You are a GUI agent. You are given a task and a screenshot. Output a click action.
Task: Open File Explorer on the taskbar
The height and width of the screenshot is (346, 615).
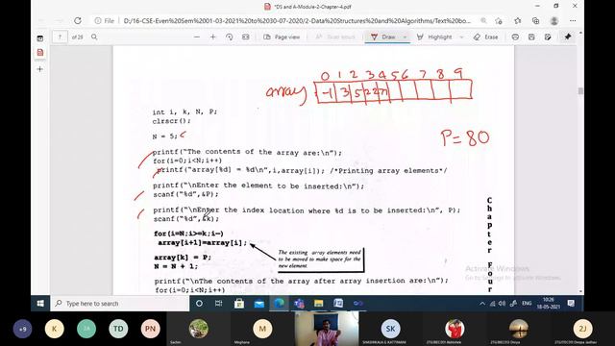318,304
